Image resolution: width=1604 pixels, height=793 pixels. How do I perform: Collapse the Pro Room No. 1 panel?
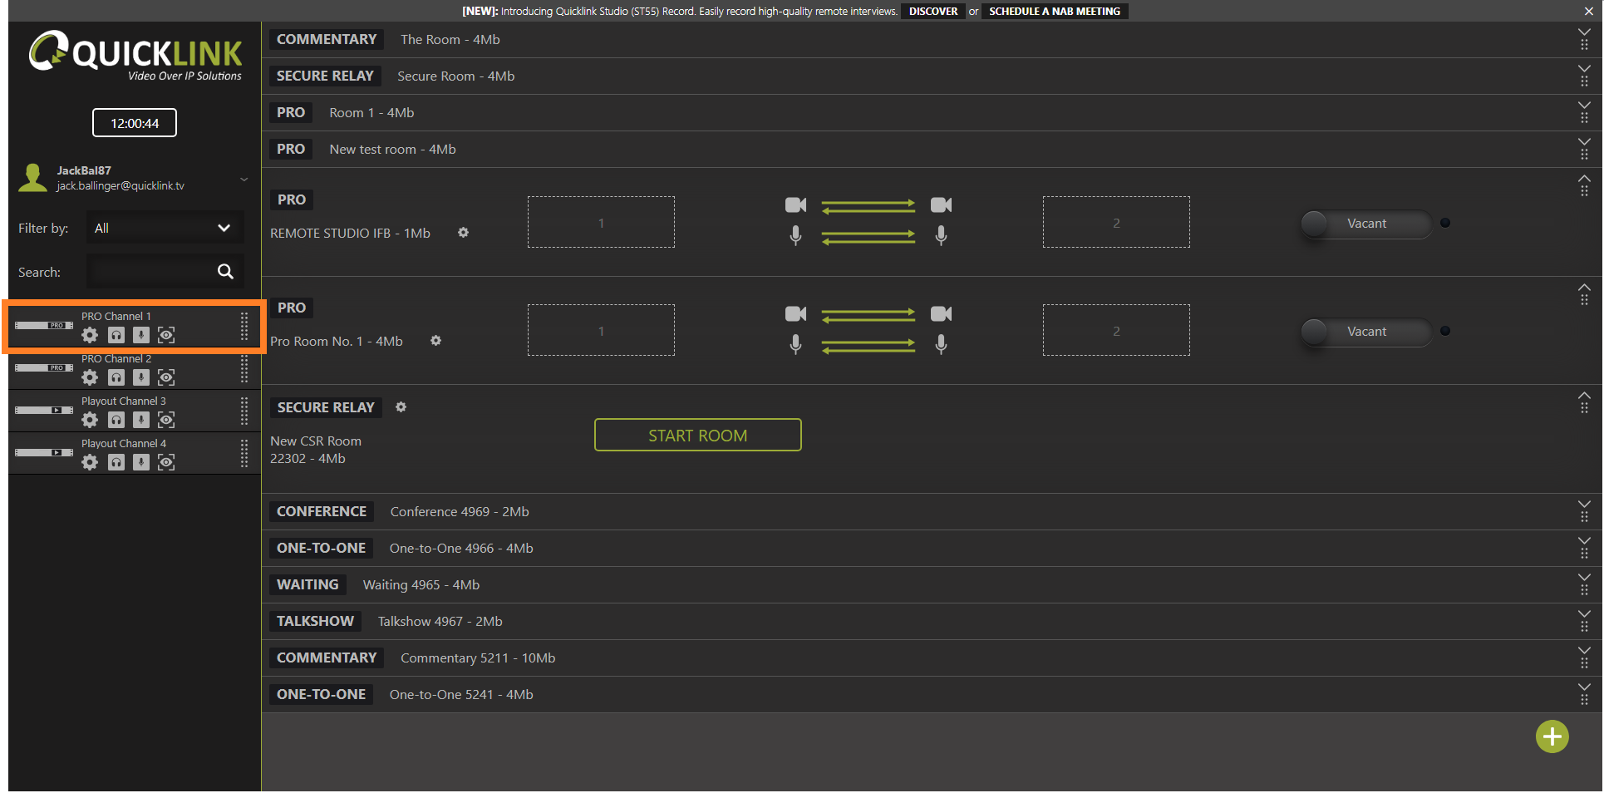[x=1584, y=287]
